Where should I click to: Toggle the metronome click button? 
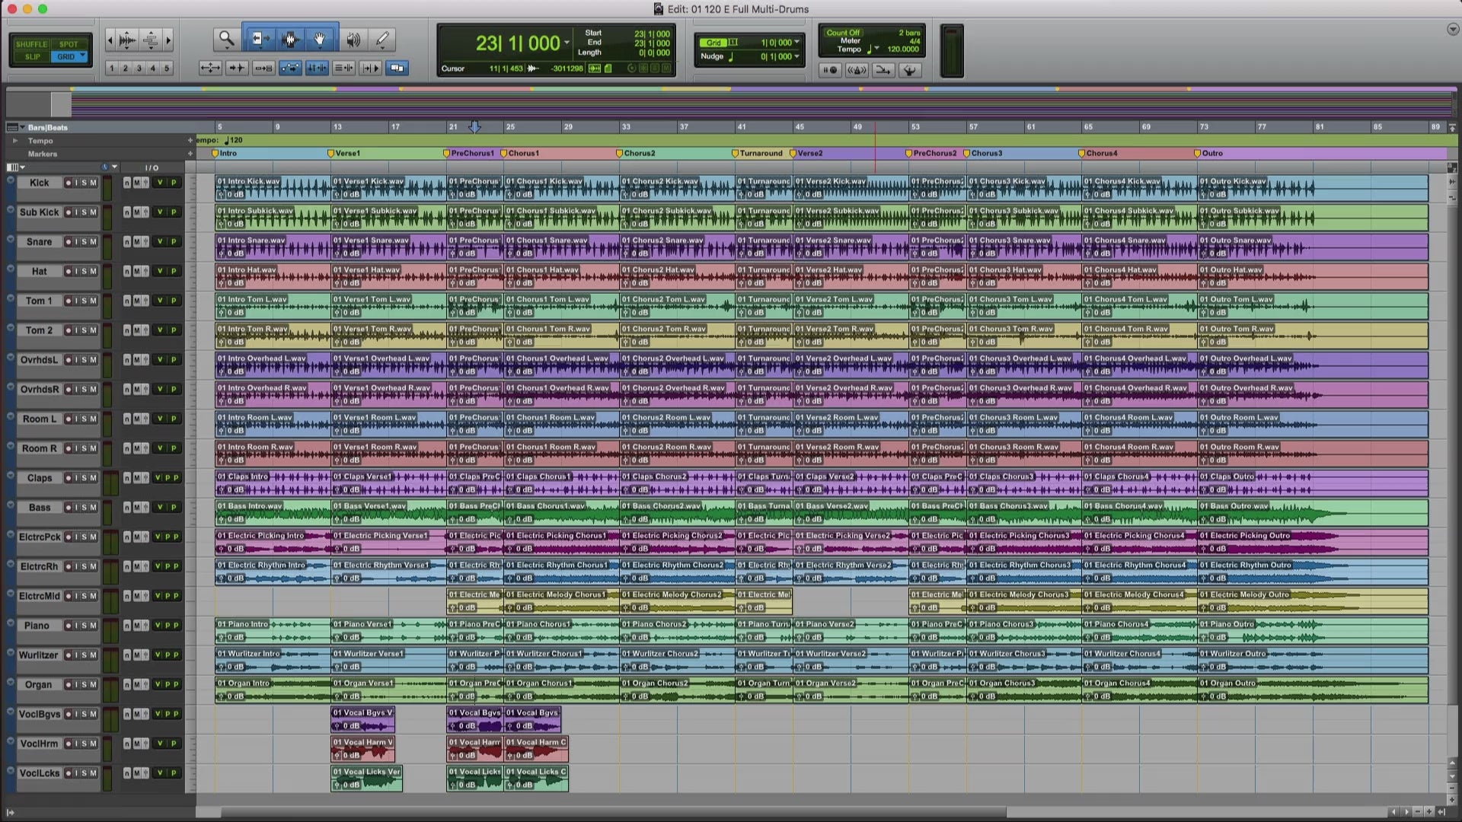point(857,70)
